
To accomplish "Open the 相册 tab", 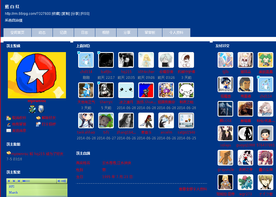I will [106, 33].
